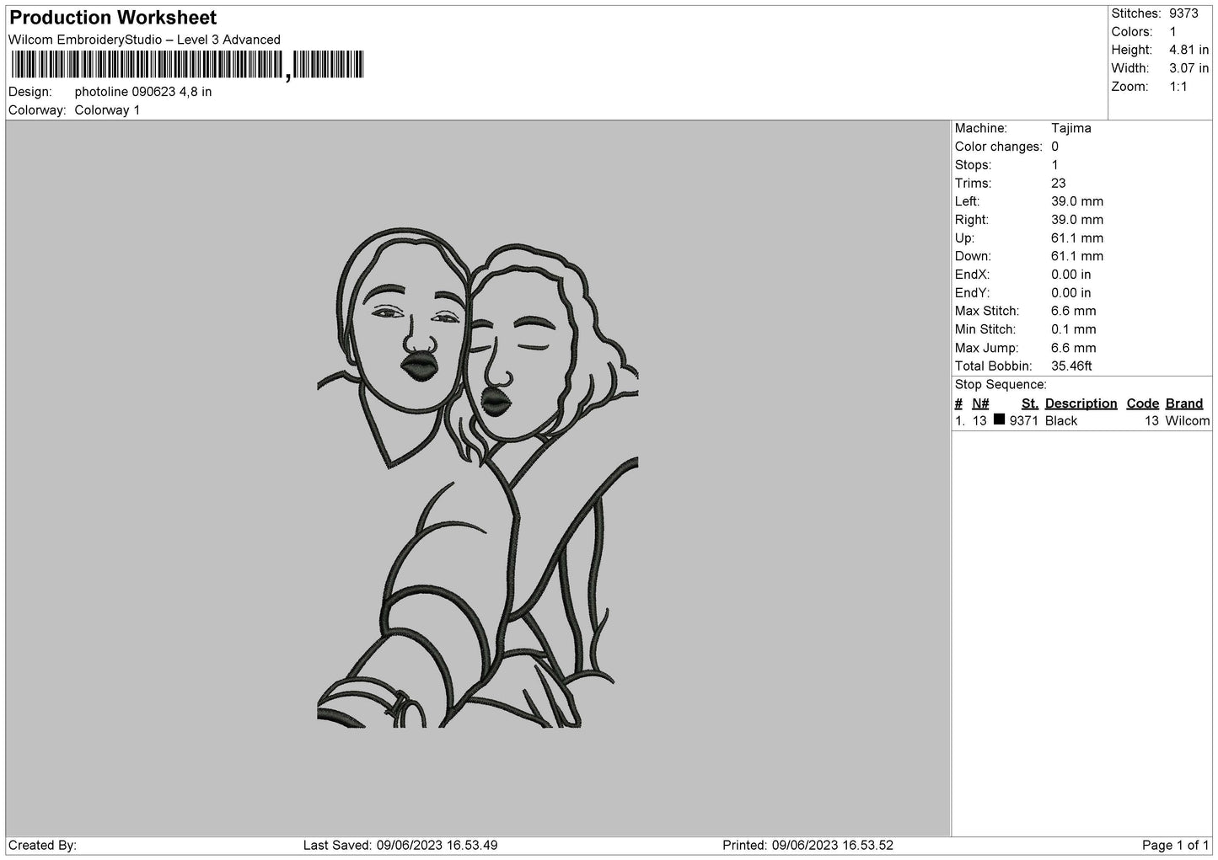Screen dimensions: 1218x860
Task: Select the Machine value Tajima
Action: [x=1070, y=128]
